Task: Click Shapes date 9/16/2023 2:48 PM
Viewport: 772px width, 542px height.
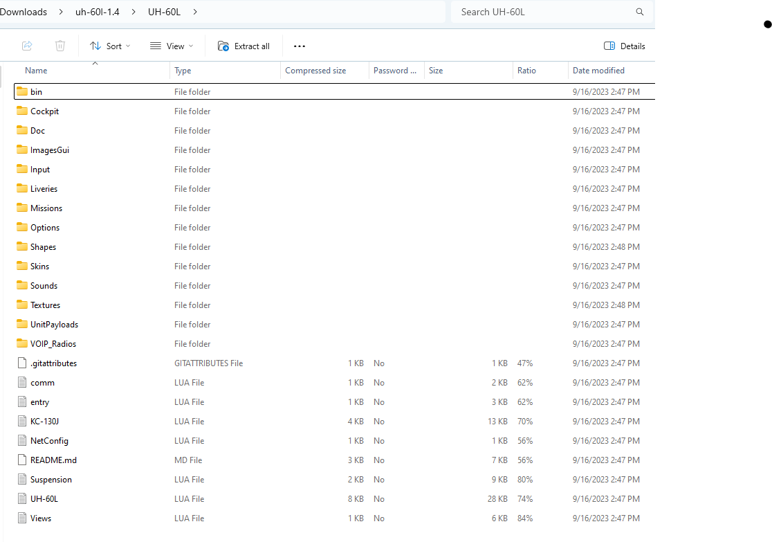Action: (606, 247)
